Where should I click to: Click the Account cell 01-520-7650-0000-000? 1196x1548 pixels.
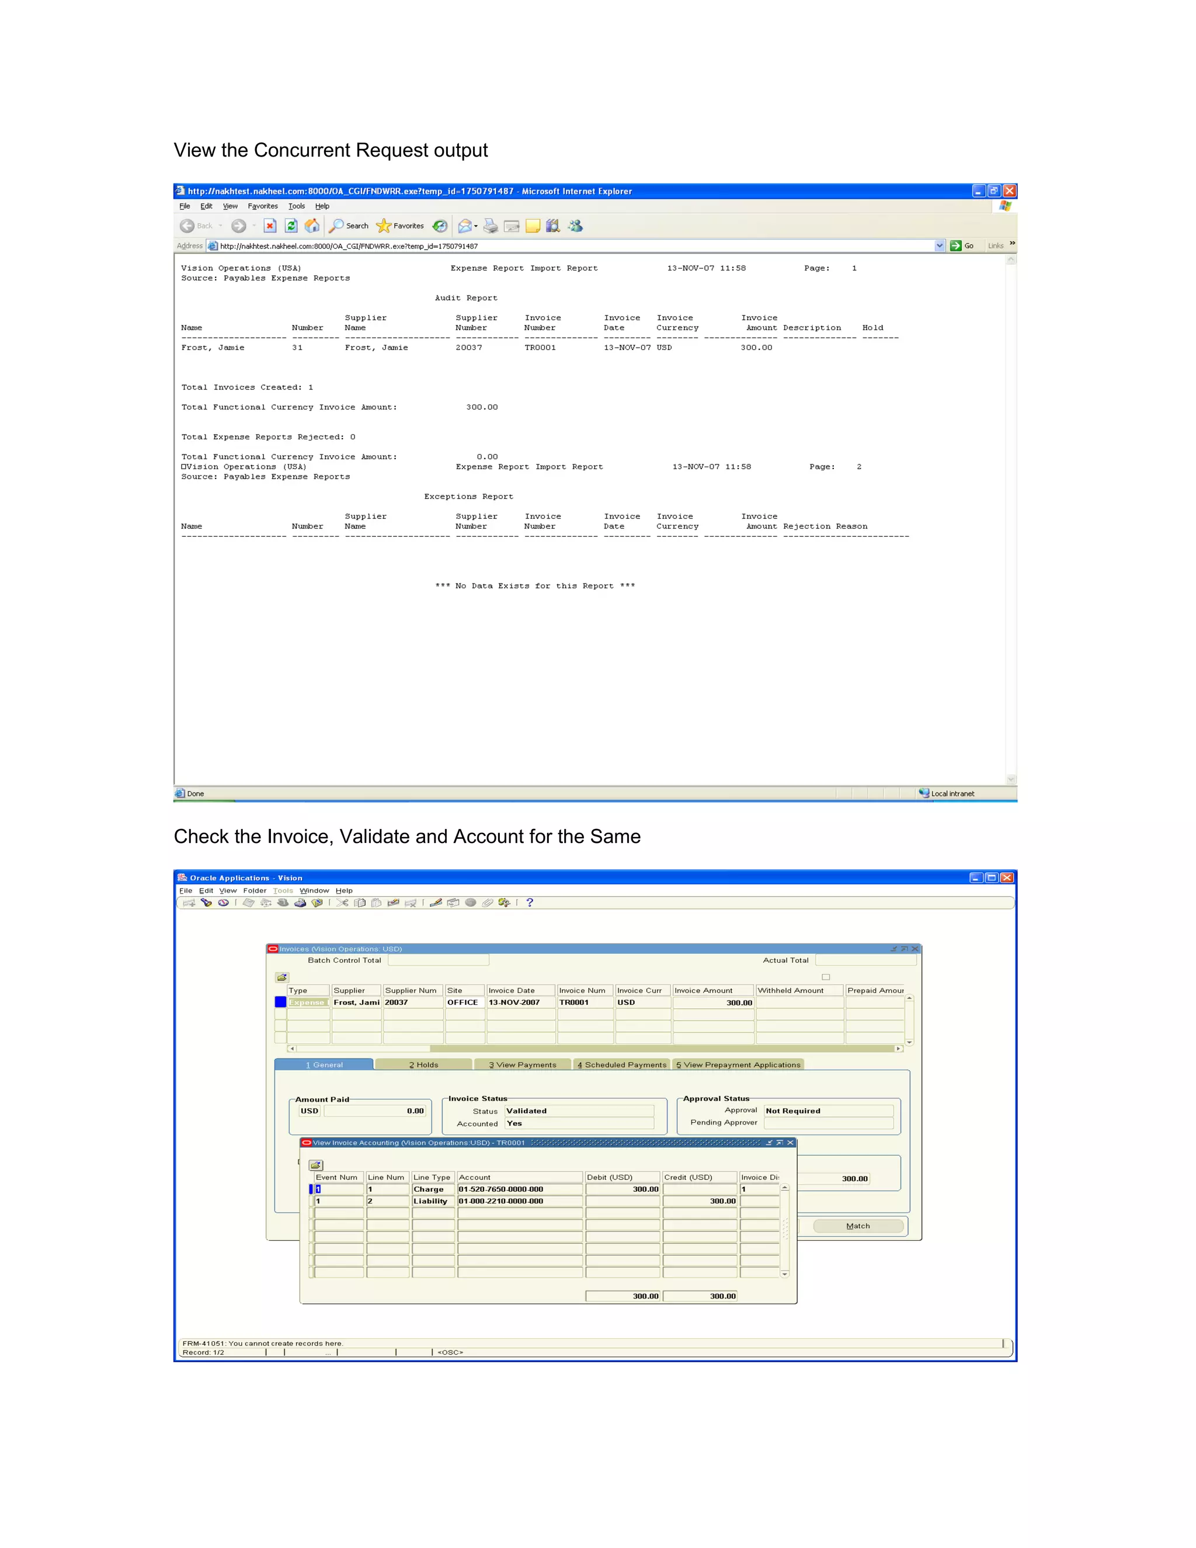pos(520,1189)
